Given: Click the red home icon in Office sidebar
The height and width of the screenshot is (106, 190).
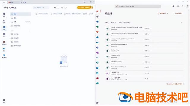Looking at the screenshot, I should point(97,11).
